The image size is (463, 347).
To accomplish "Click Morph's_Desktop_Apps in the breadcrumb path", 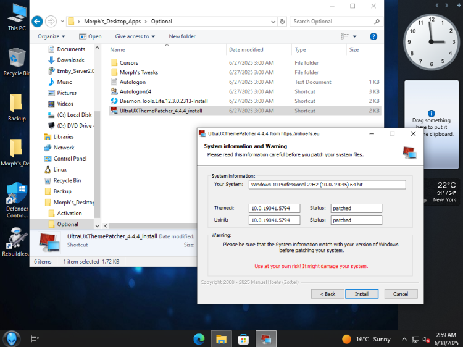I will 112,21.
